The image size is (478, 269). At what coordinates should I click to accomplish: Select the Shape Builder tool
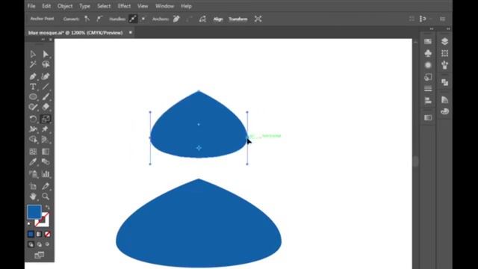pos(33,140)
